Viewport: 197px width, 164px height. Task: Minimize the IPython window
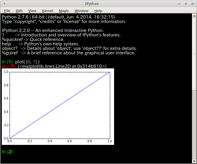(x=179, y=4)
